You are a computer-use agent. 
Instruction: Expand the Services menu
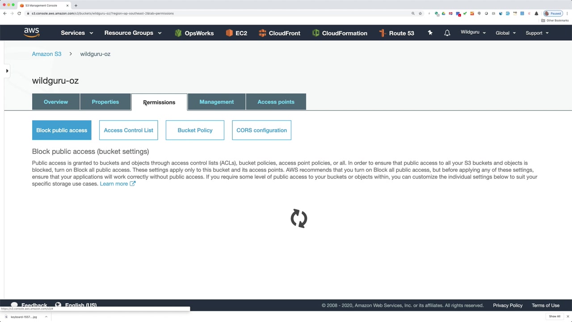click(x=77, y=33)
